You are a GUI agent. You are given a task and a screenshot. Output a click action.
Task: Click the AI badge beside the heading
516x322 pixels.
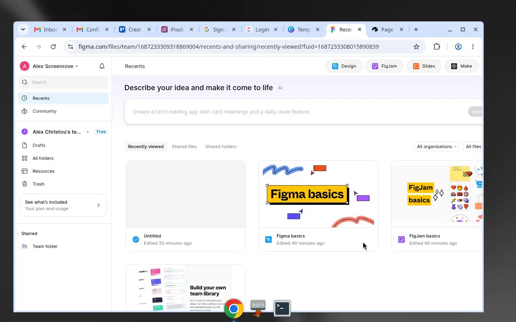click(280, 88)
